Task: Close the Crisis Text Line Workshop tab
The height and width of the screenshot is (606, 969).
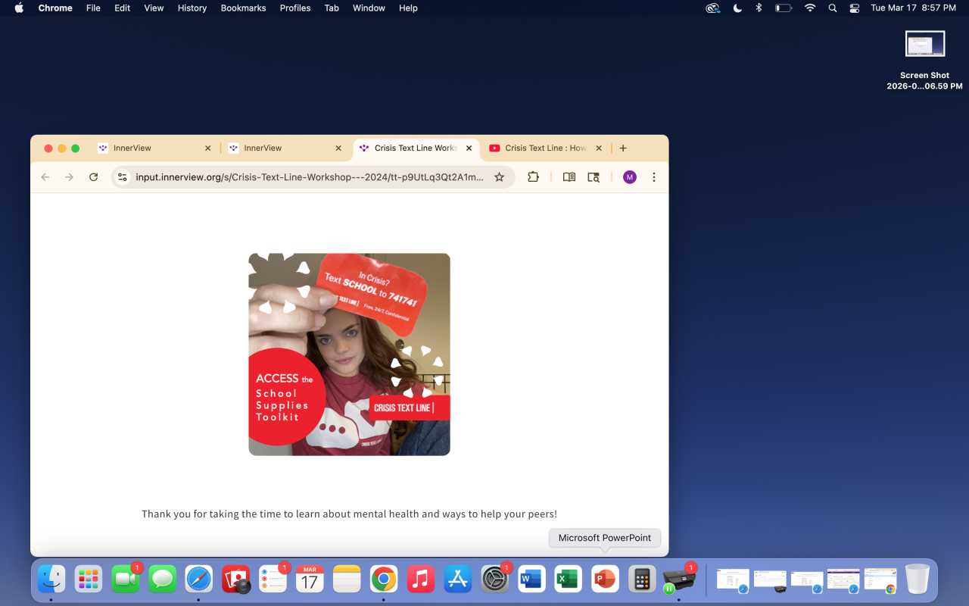Action: point(469,148)
